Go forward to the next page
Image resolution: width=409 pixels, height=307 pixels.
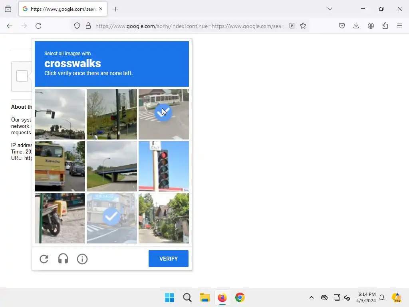click(x=24, y=26)
